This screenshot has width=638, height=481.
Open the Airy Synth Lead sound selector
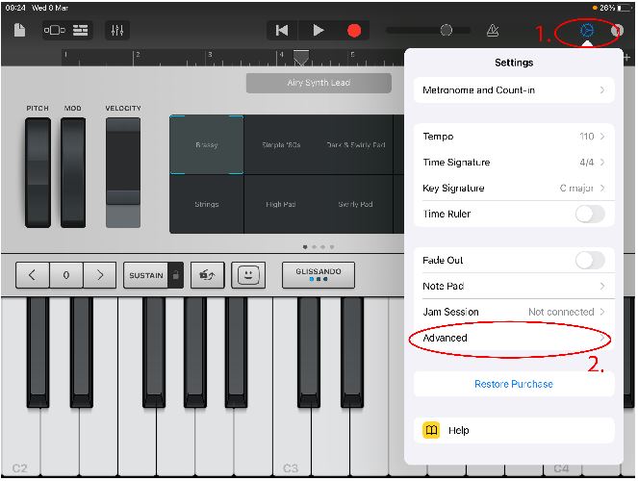(319, 83)
